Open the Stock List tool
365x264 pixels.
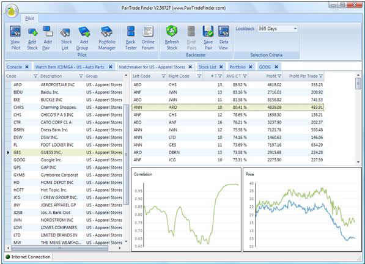(x=66, y=37)
